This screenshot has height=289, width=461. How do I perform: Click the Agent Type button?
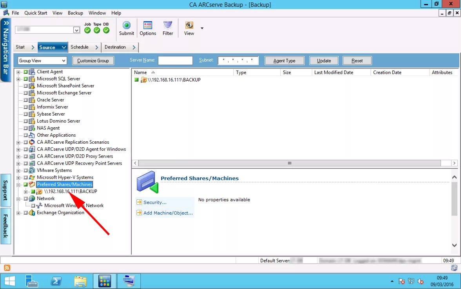(x=284, y=60)
